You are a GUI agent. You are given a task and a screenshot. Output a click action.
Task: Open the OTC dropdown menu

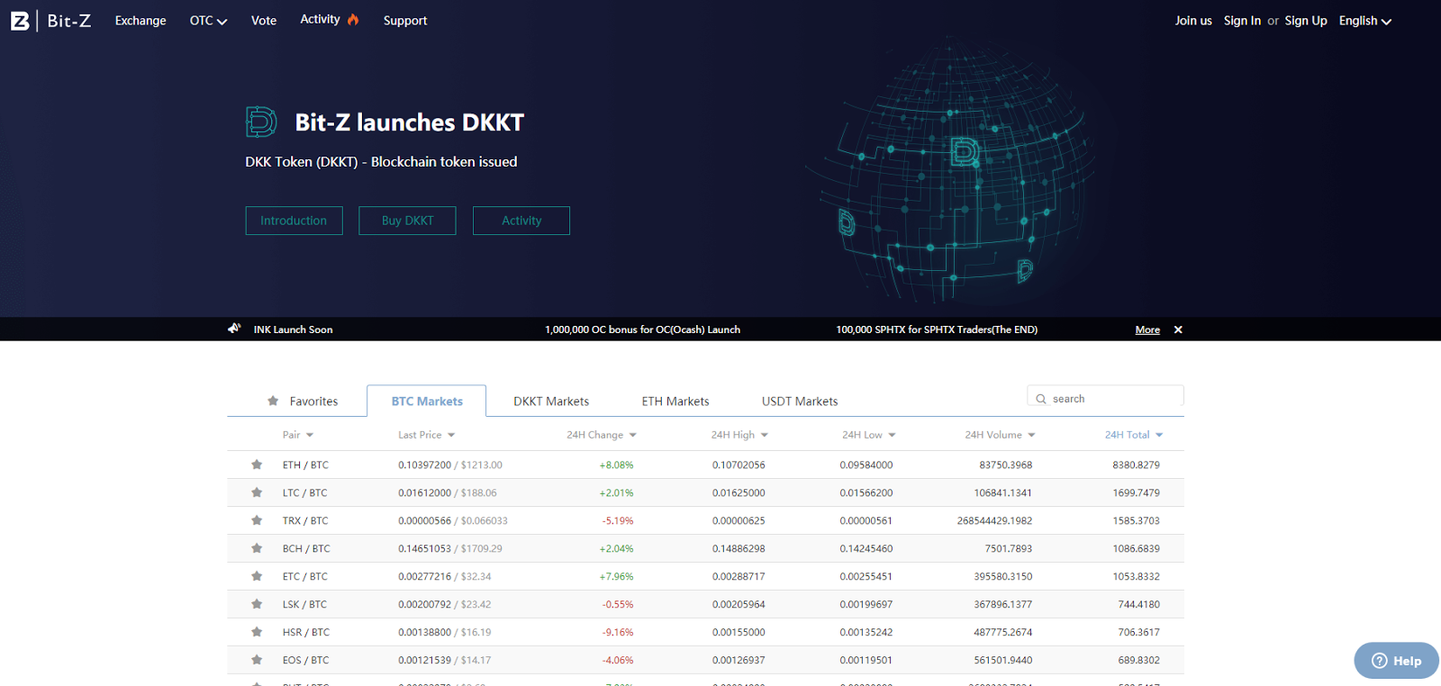(x=208, y=20)
